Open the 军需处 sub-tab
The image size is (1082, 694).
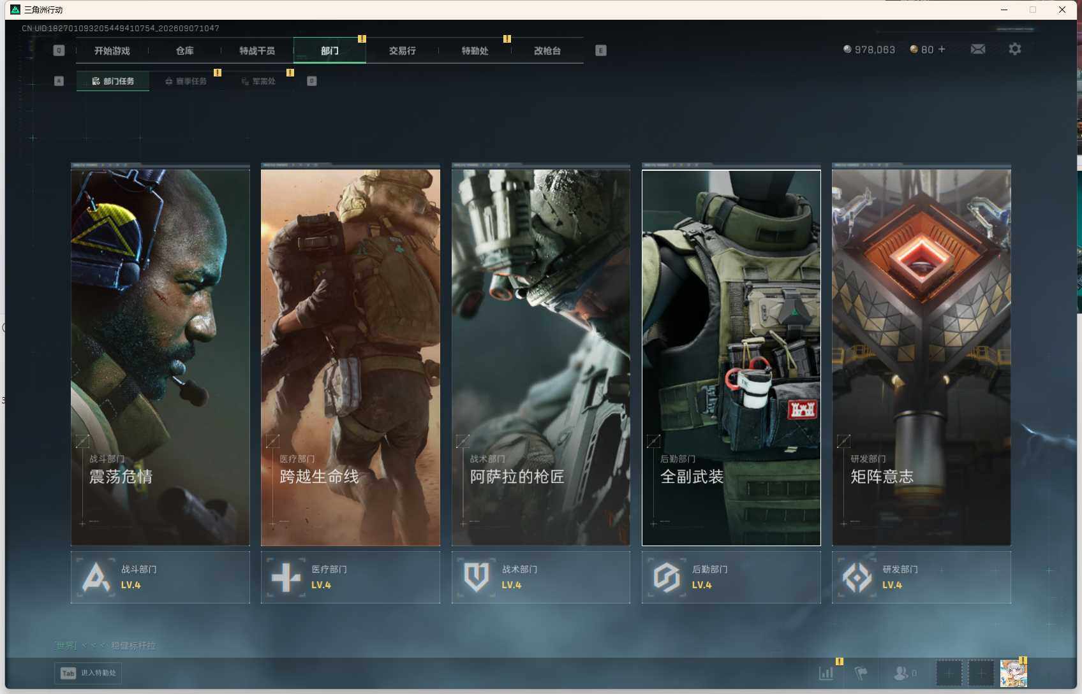[258, 81]
